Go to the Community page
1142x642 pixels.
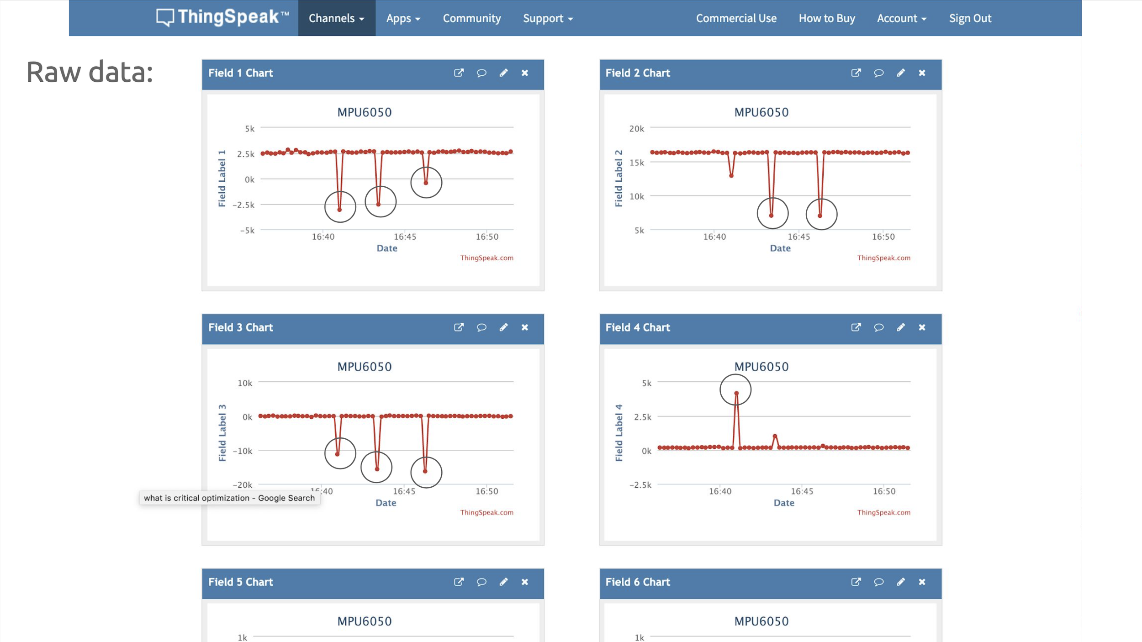click(x=471, y=18)
